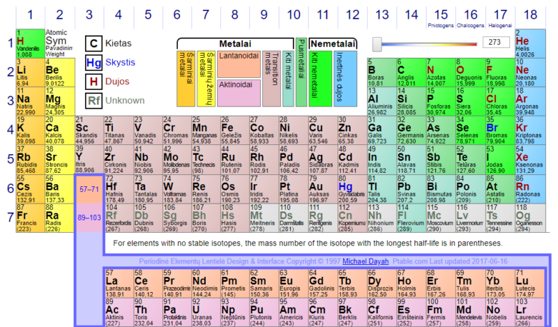Click the group 18 column header
Image resolution: width=558 pixels, height=327 pixels.
tap(531, 14)
